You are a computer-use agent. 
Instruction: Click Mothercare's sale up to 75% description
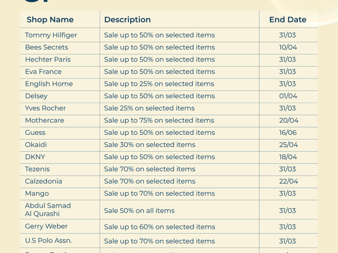pos(159,120)
